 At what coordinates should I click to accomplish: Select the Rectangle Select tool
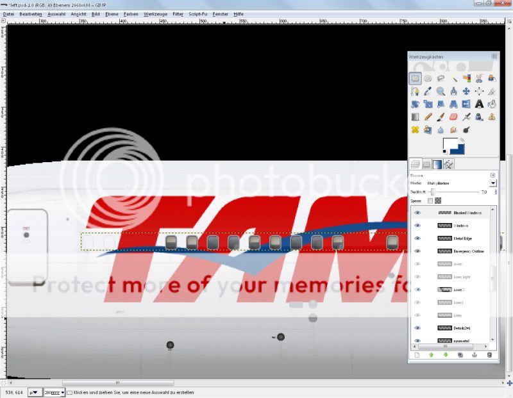(415, 79)
